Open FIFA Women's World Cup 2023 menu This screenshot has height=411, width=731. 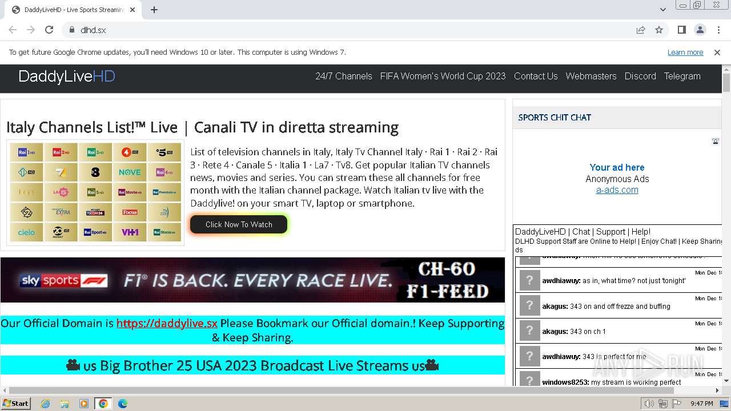coord(443,76)
